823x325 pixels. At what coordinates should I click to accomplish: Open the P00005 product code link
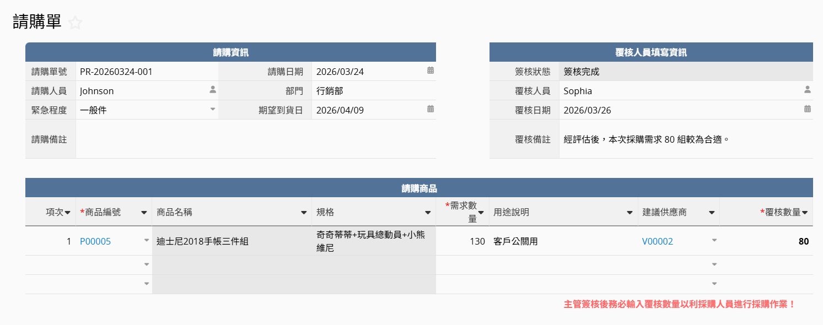95,241
